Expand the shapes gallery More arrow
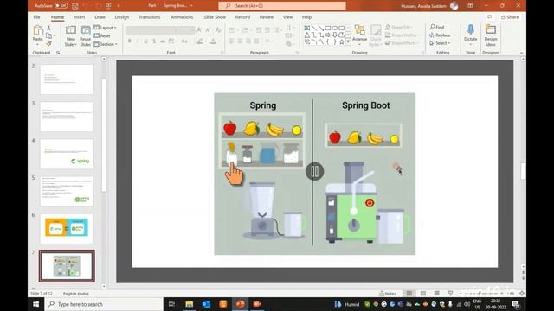The image size is (554, 311). [348, 42]
